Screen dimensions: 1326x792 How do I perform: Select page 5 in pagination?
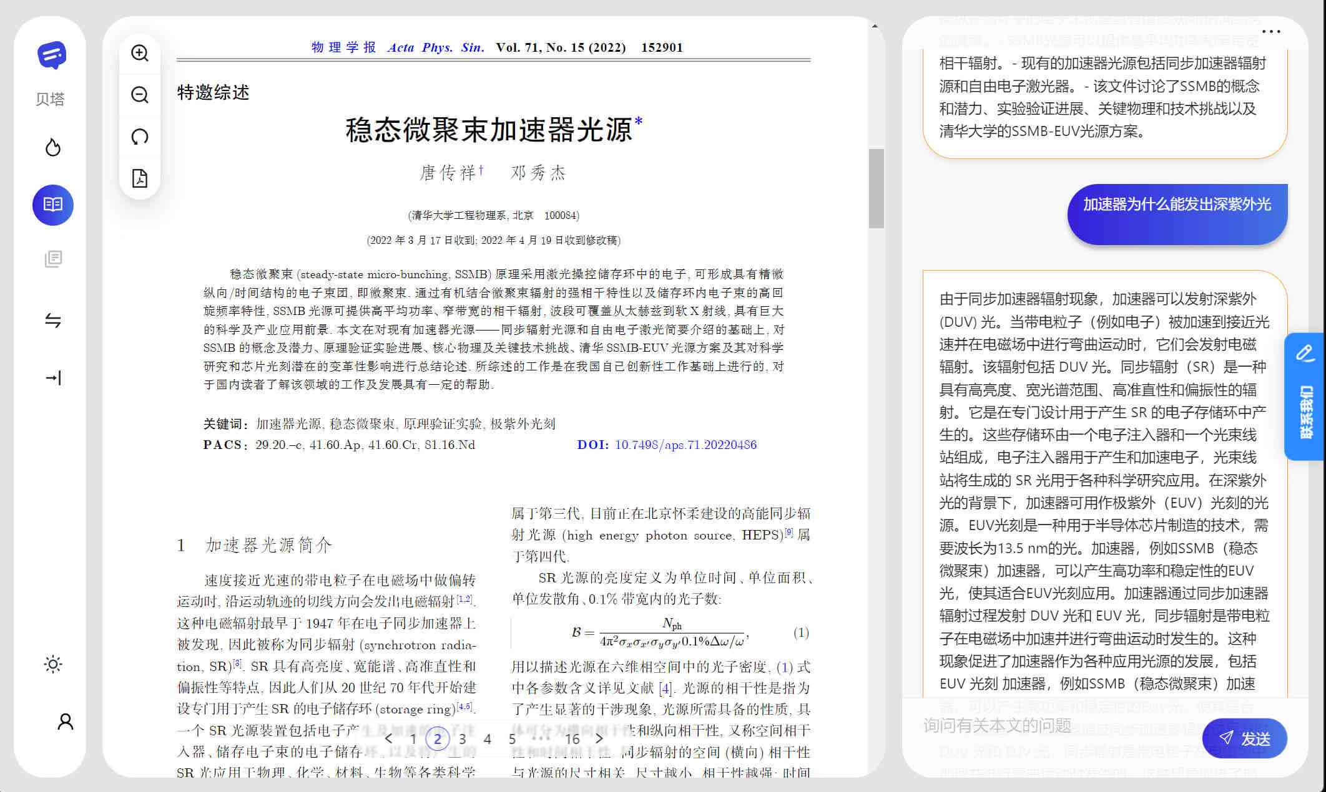(513, 739)
